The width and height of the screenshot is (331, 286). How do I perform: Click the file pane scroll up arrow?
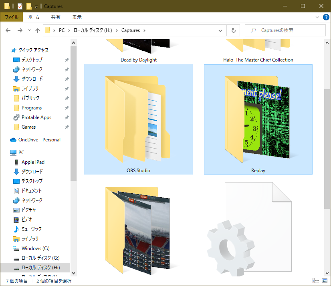(x=327, y=43)
